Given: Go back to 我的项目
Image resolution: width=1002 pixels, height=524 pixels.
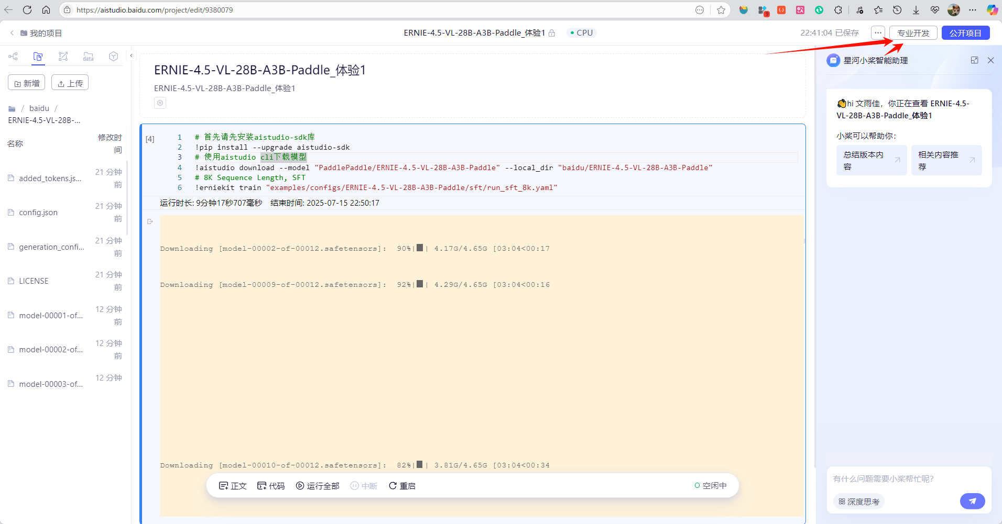Looking at the screenshot, I should click(x=46, y=33).
